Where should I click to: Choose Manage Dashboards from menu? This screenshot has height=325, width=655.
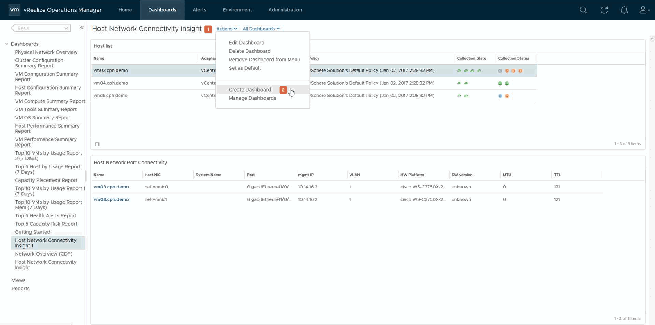coord(252,98)
